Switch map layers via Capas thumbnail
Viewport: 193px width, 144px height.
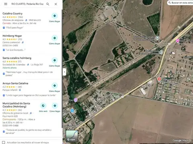pyautogui.click(x=72, y=136)
